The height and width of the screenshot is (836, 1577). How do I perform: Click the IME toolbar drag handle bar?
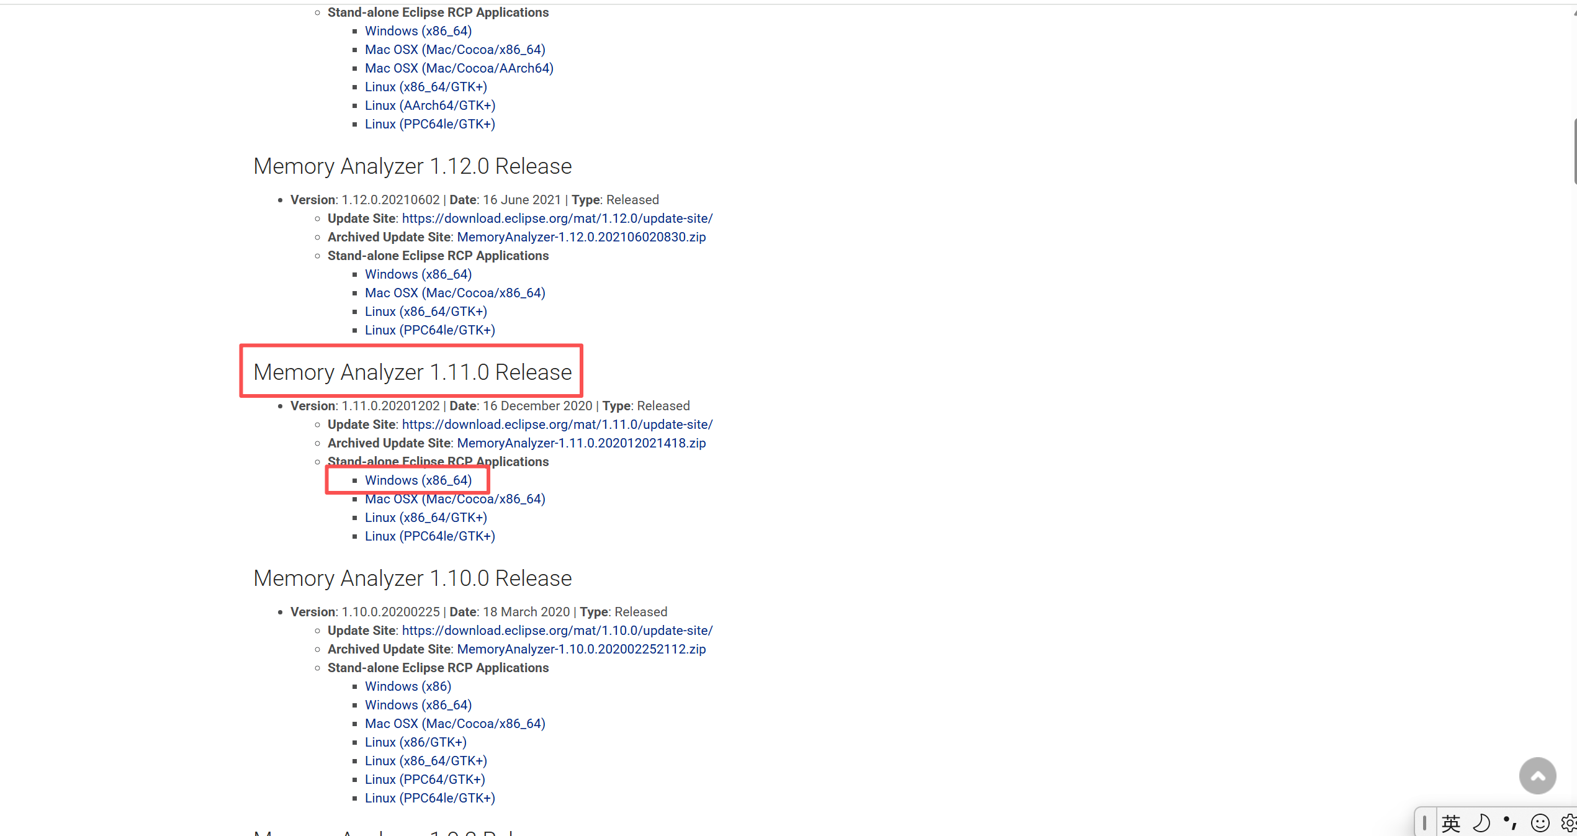click(x=1424, y=824)
